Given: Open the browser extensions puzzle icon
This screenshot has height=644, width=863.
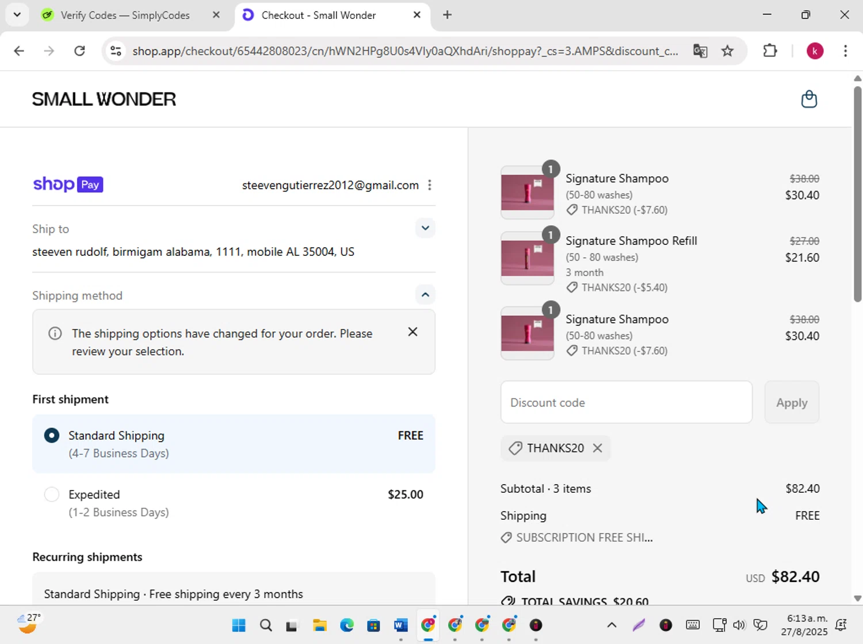Looking at the screenshot, I should coord(770,51).
